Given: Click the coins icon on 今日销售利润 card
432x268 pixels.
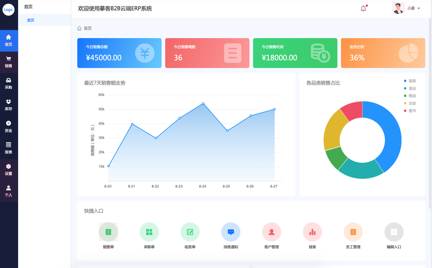Looking at the screenshot, I should point(320,53).
